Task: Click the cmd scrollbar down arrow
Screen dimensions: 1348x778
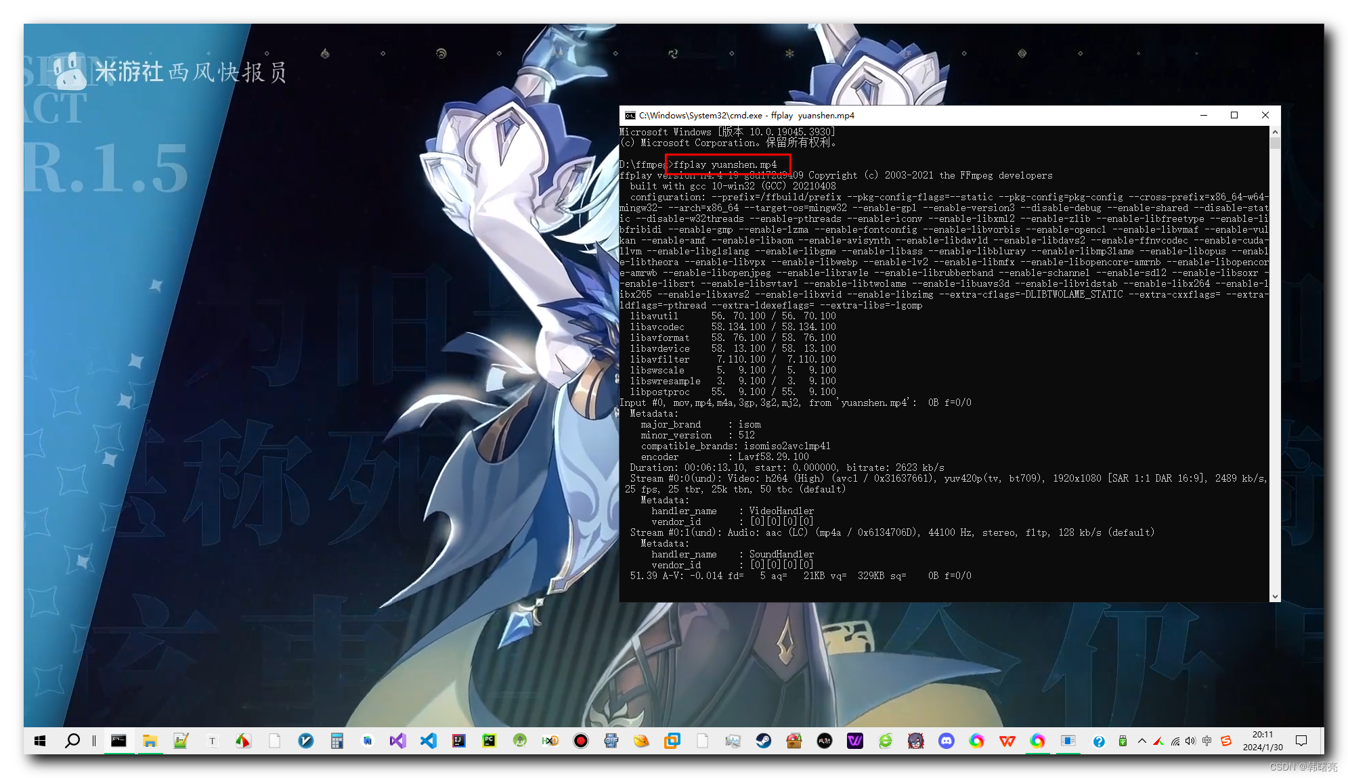Action: point(1275,596)
